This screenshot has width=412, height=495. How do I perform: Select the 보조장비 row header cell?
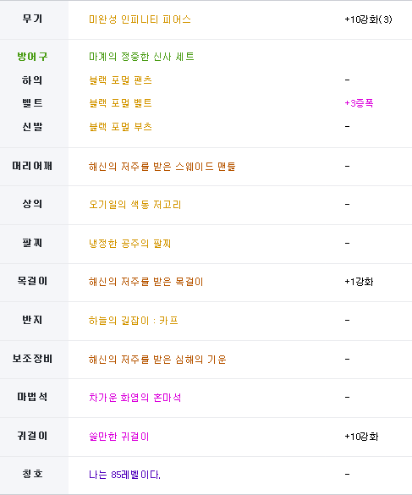click(x=34, y=360)
